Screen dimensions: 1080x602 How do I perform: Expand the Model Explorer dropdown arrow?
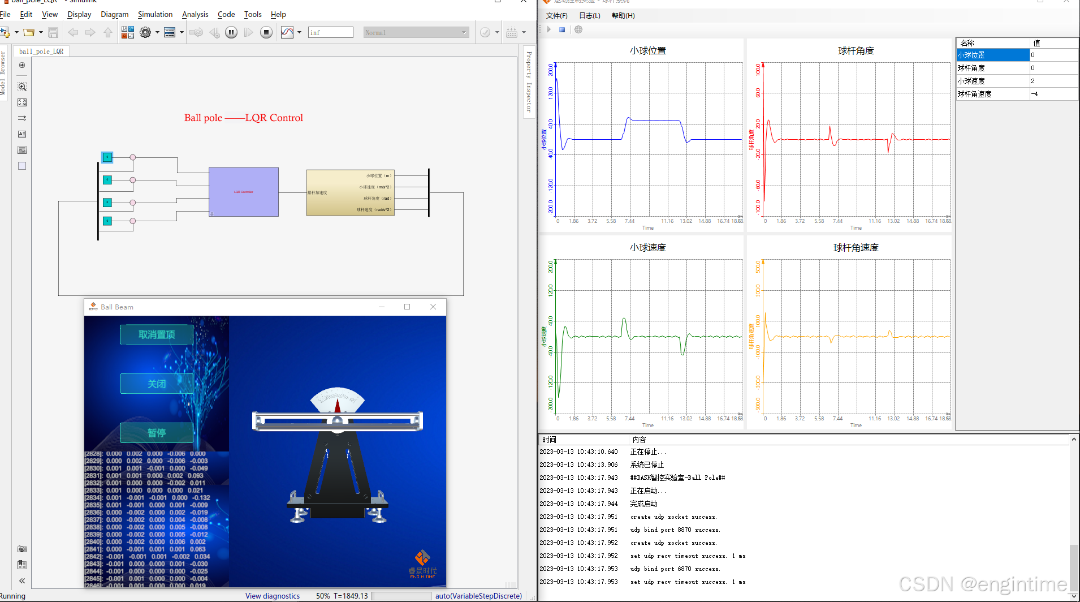click(x=182, y=32)
